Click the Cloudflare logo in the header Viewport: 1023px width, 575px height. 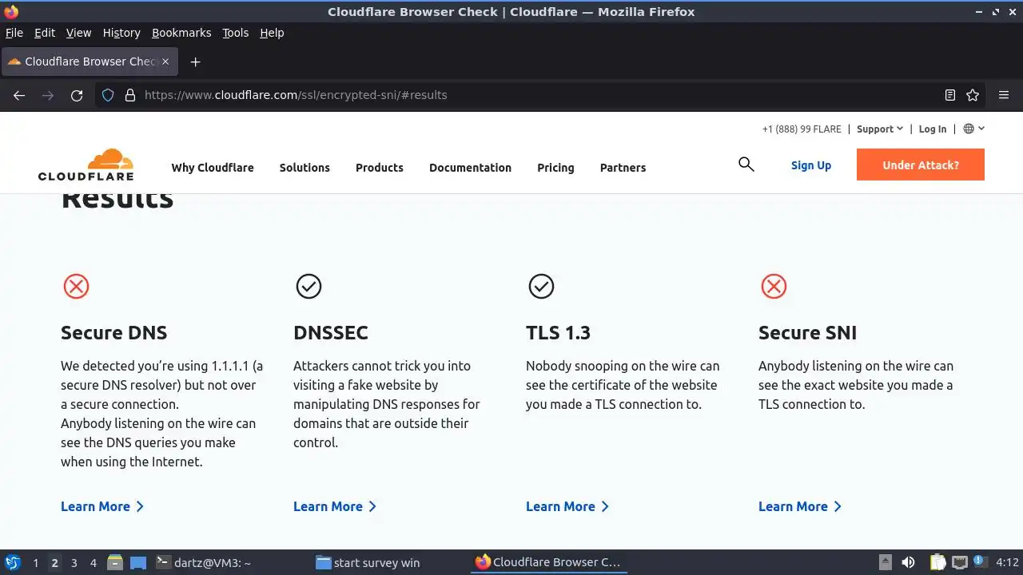coord(86,165)
